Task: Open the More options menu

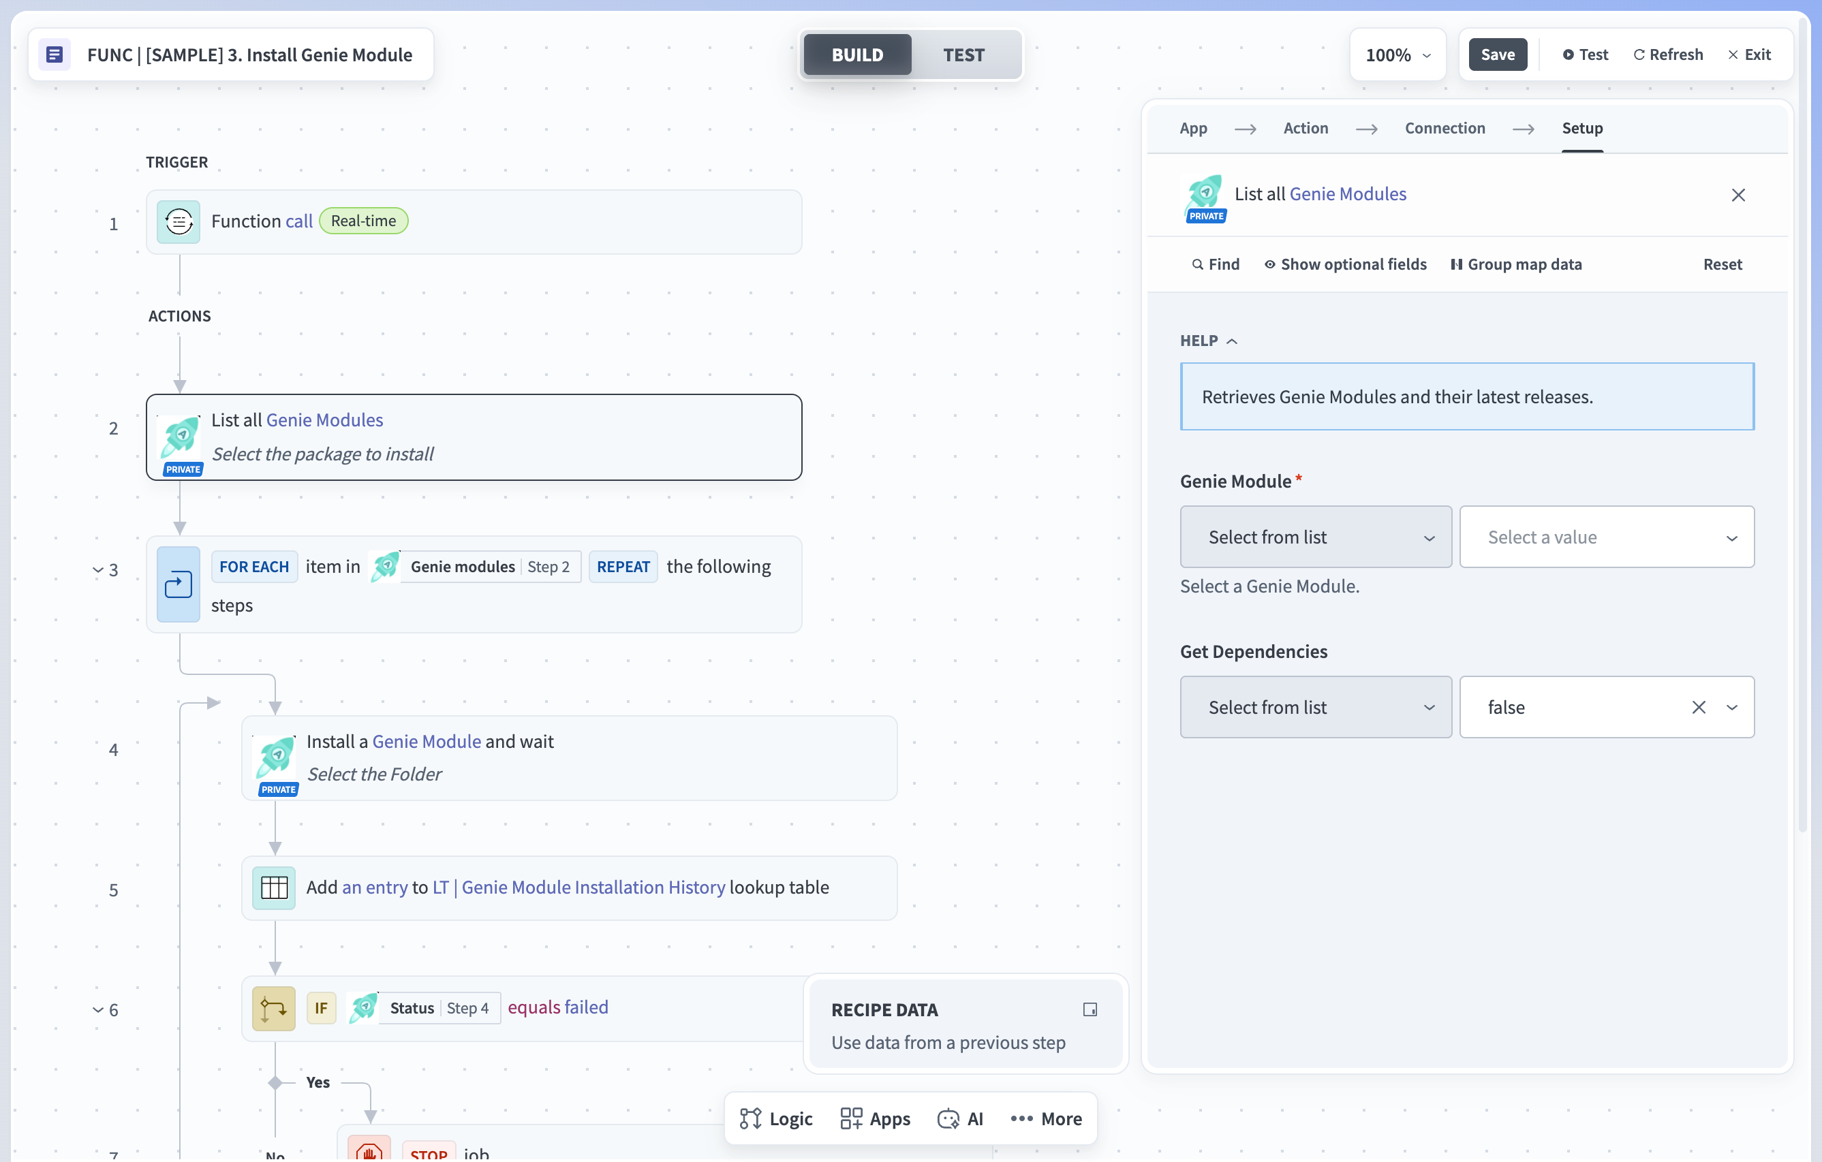Action: (x=1046, y=1118)
